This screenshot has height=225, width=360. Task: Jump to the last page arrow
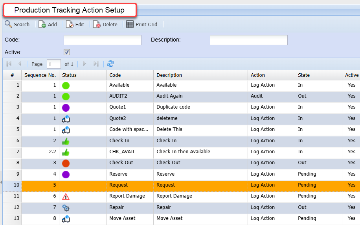coord(96,64)
